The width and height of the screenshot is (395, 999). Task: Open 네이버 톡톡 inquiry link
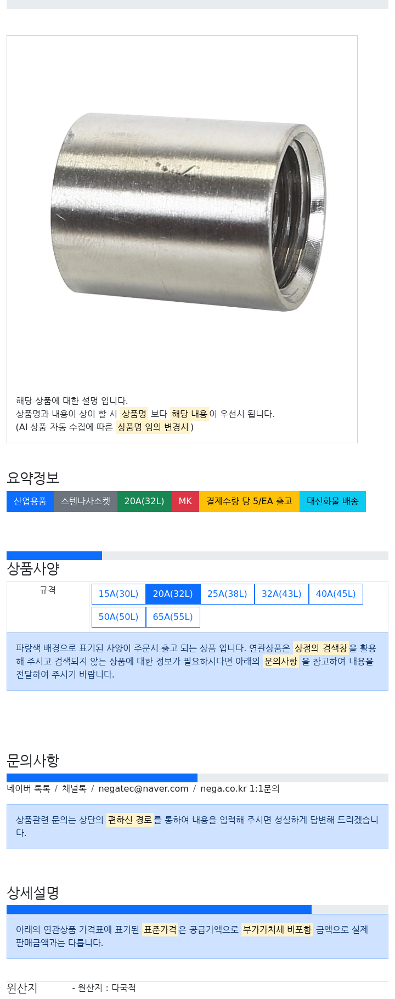click(x=29, y=789)
